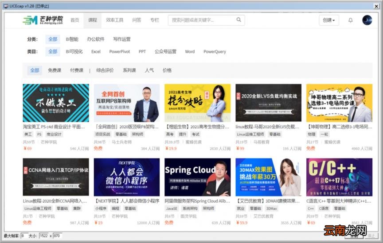Image resolution: width=383 pixels, height=243 pixels.
Task: Select 全部 in the sort bar
Action: 35,70
